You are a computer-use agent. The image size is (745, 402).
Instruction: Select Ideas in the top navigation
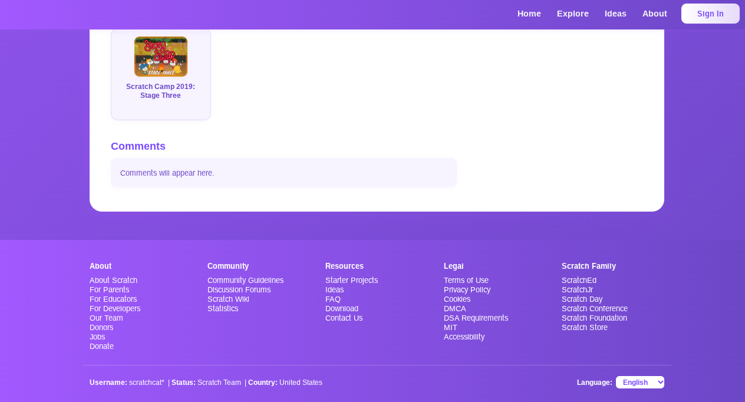615,14
